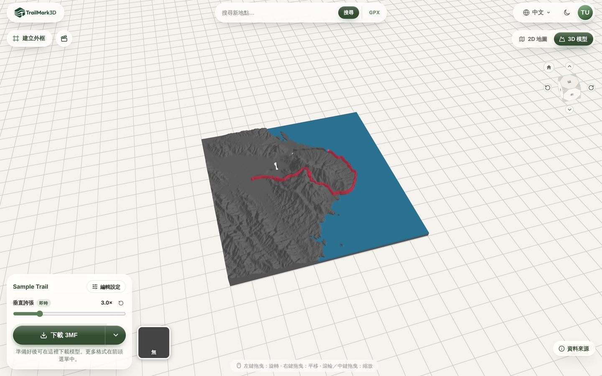
Task: Open the 中文 language dropdown
Action: 537,13
